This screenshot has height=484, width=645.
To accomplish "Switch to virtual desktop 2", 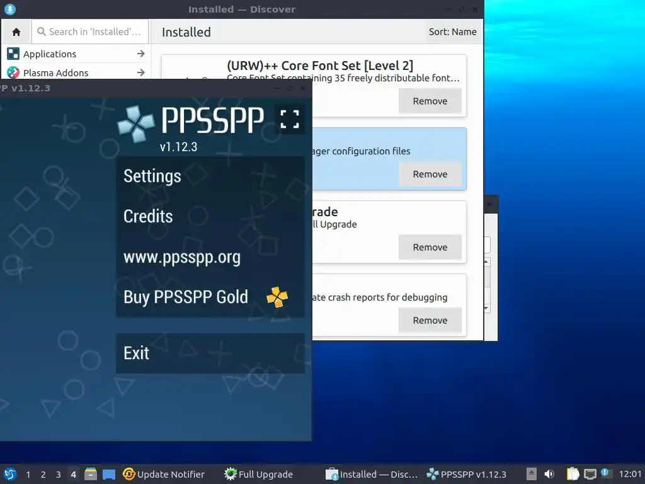I will click(x=43, y=475).
